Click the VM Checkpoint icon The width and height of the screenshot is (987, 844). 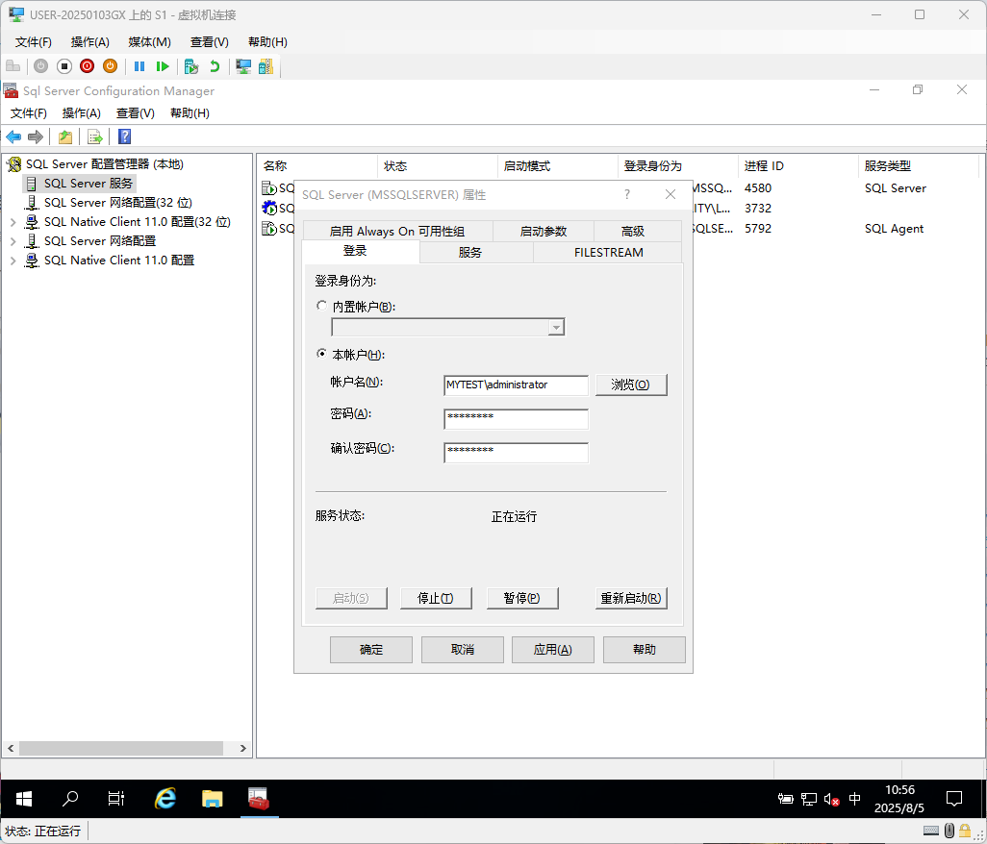coord(191,66)
